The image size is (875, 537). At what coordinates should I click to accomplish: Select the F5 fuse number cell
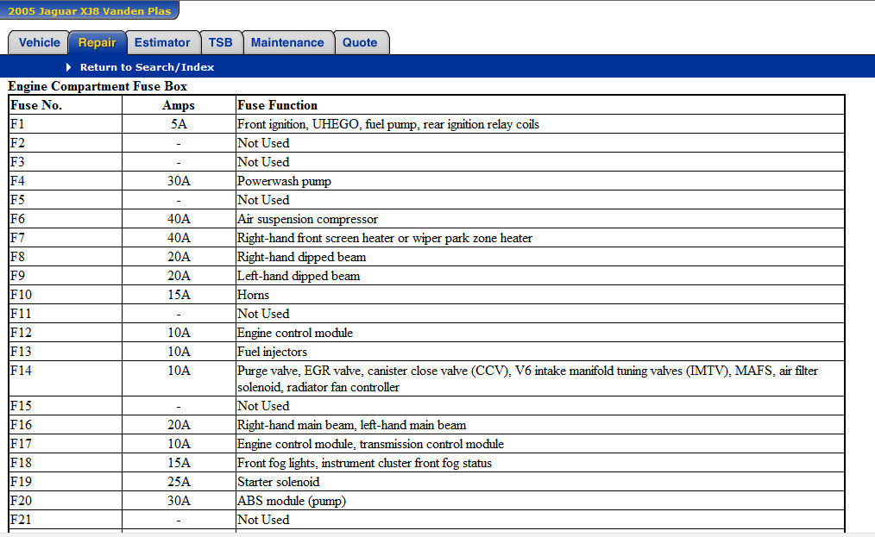[x=66, y=200]
